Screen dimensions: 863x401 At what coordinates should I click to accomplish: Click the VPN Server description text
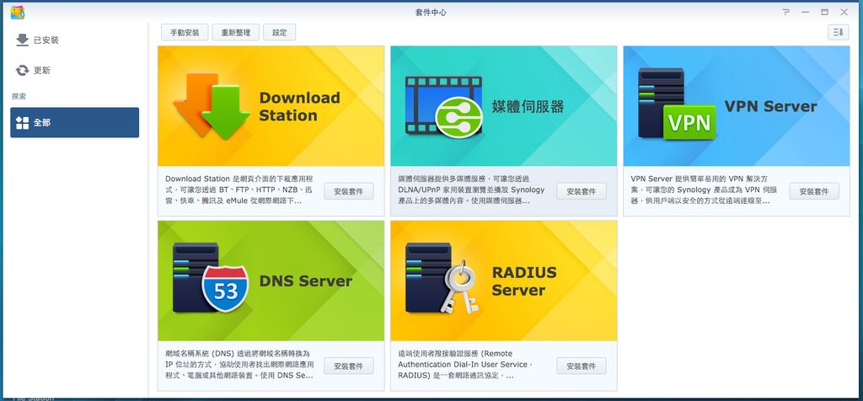pyautogui.click(x=704, y=190)
